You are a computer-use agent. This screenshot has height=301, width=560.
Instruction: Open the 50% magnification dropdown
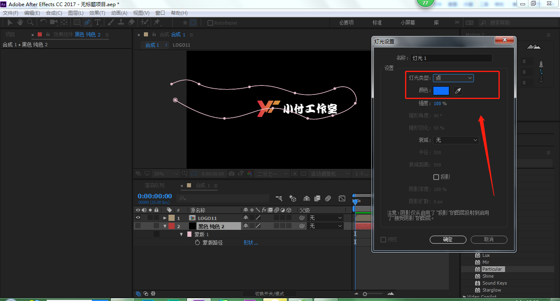point(166,174)
